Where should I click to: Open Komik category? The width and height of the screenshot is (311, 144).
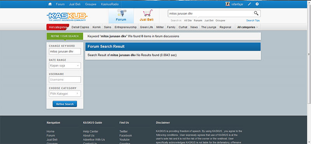click(96, 27)
